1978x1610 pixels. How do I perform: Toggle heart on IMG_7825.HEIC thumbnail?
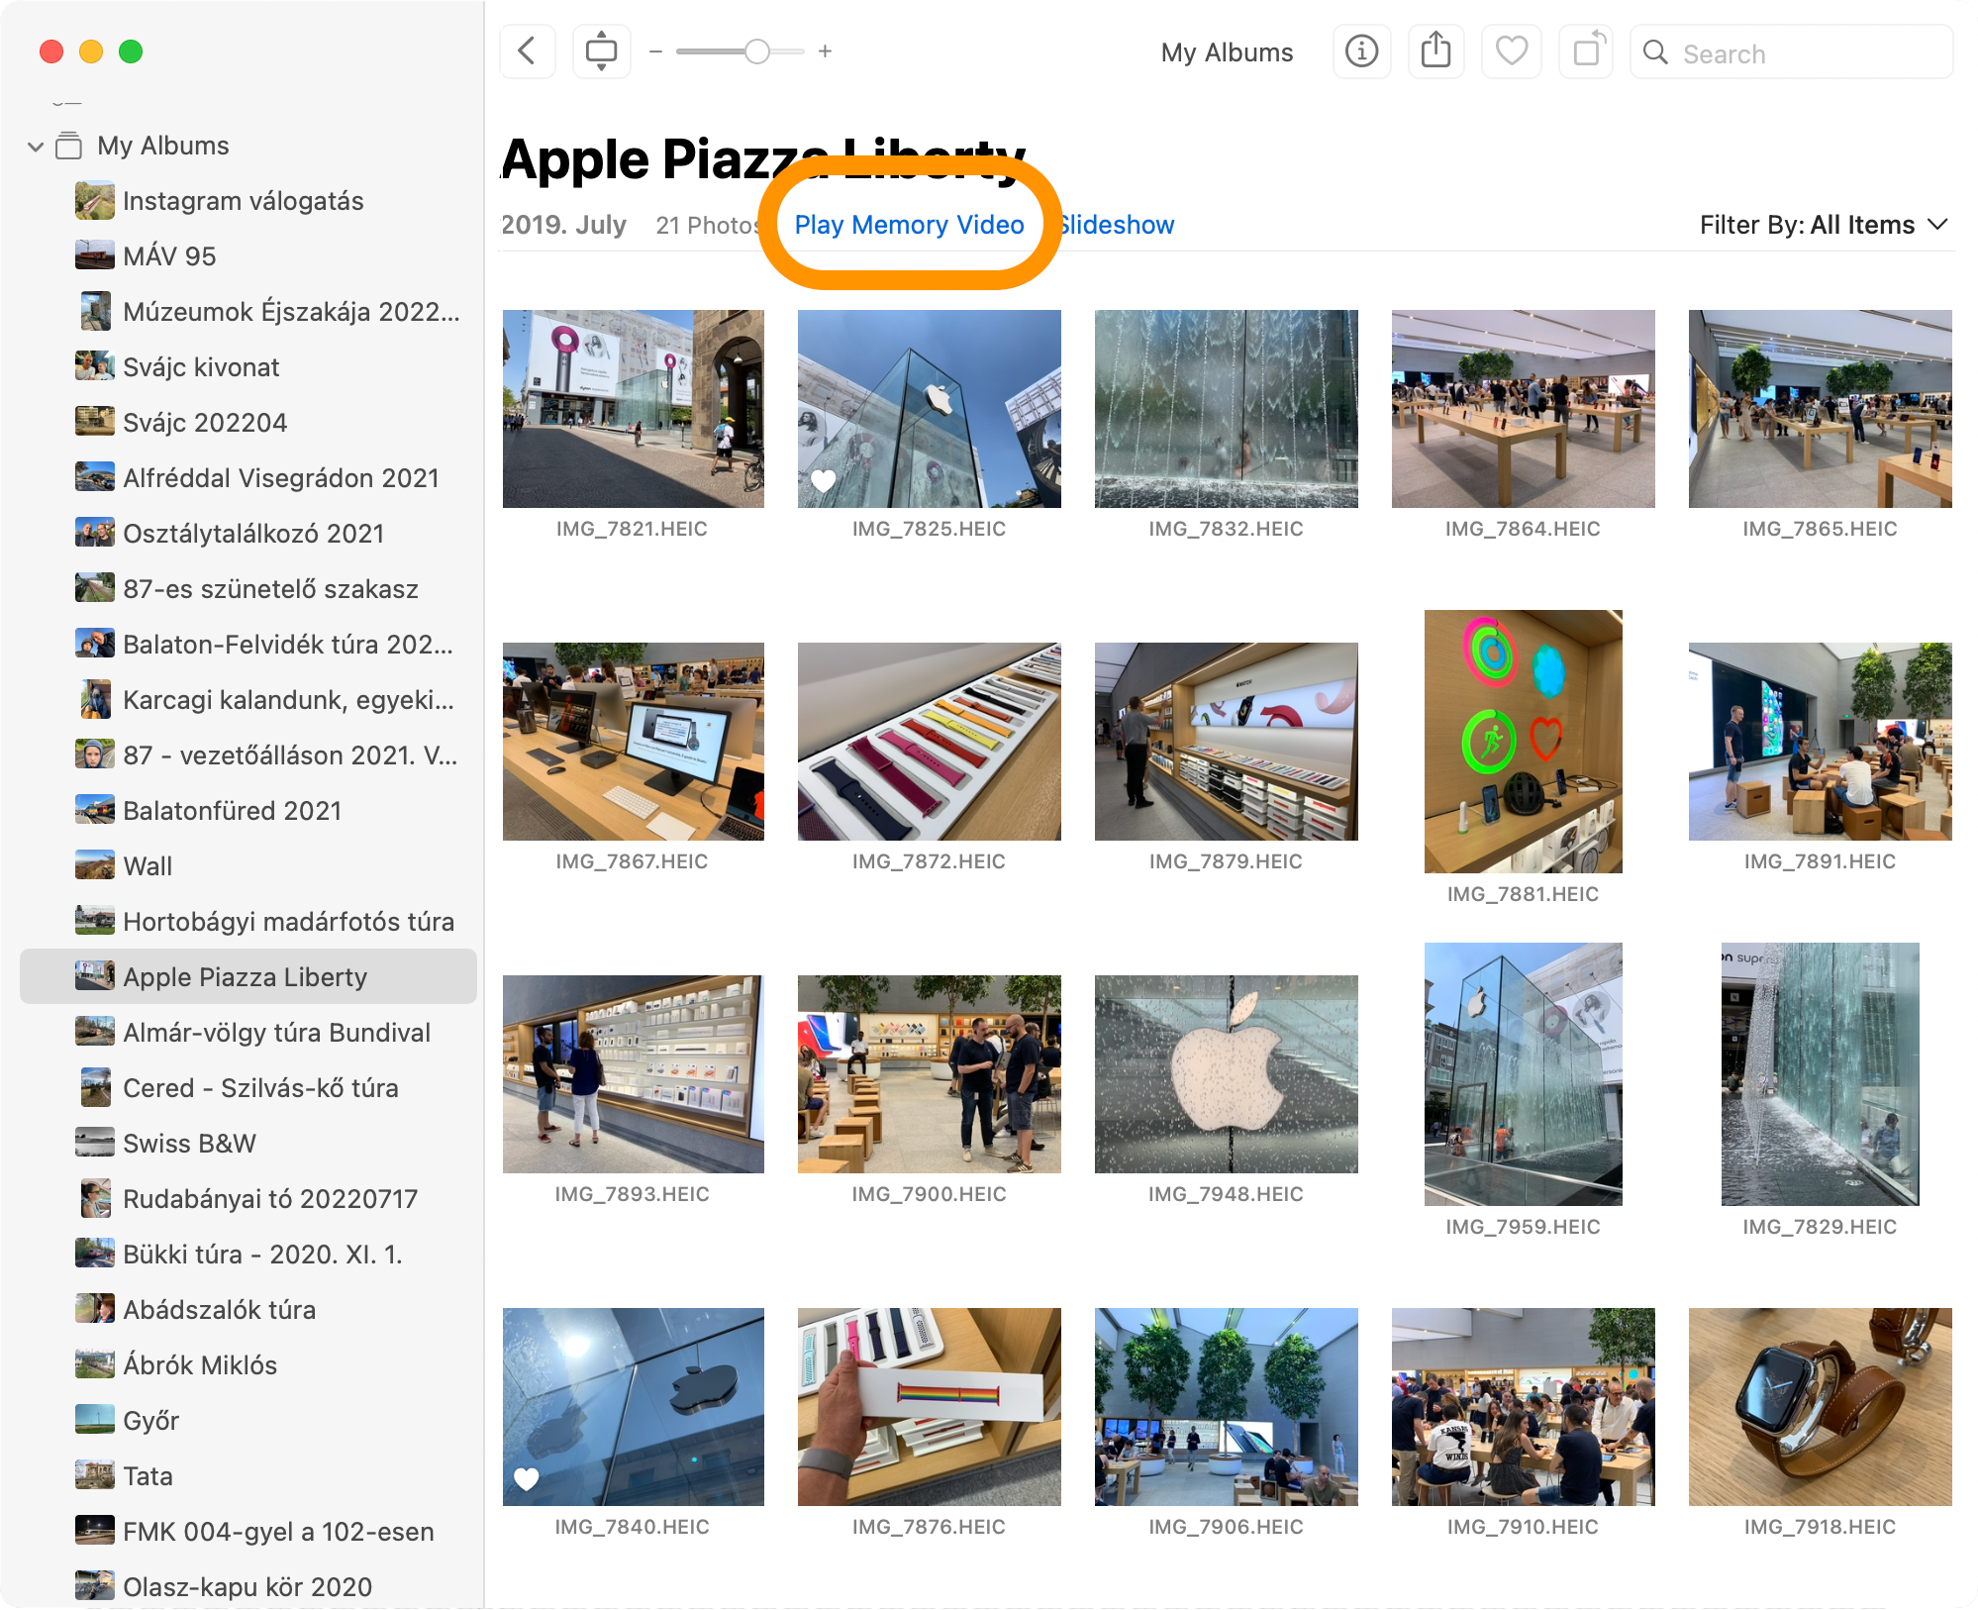pyautogui.click(x=824, y=481)
